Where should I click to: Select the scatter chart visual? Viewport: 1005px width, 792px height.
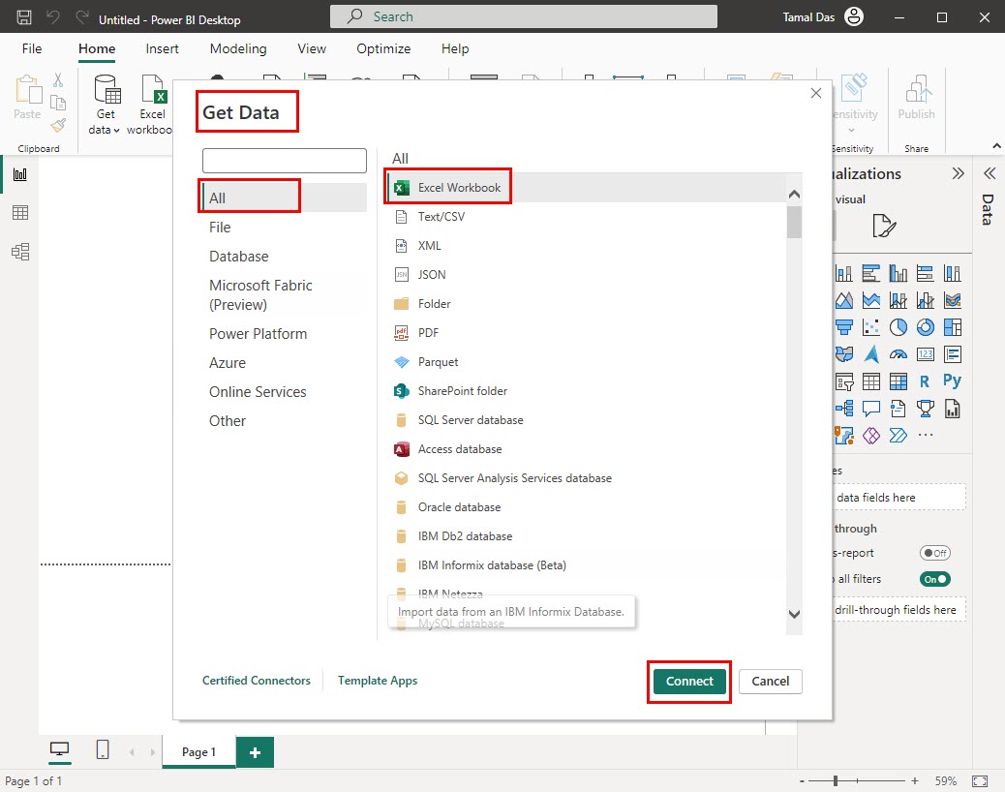(871, 327)
